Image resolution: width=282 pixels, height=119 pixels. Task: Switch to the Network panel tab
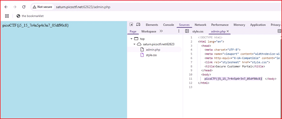tap(200, 25)
